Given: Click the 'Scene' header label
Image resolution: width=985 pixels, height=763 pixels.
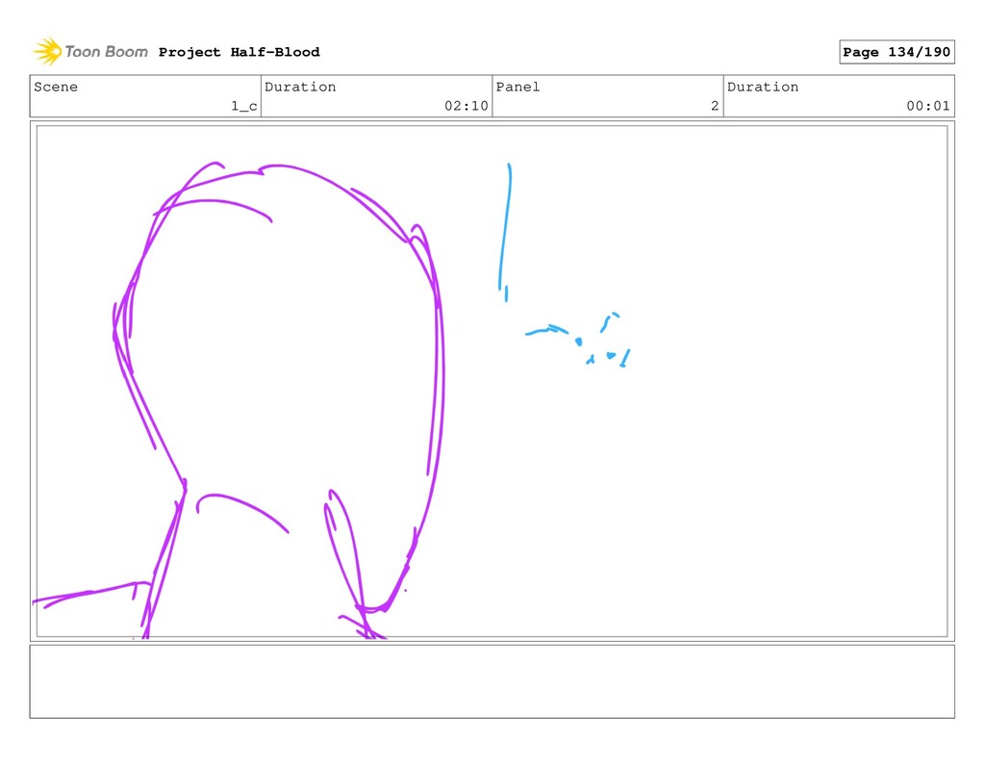Looking at the screenshot, I should (56, 87).
